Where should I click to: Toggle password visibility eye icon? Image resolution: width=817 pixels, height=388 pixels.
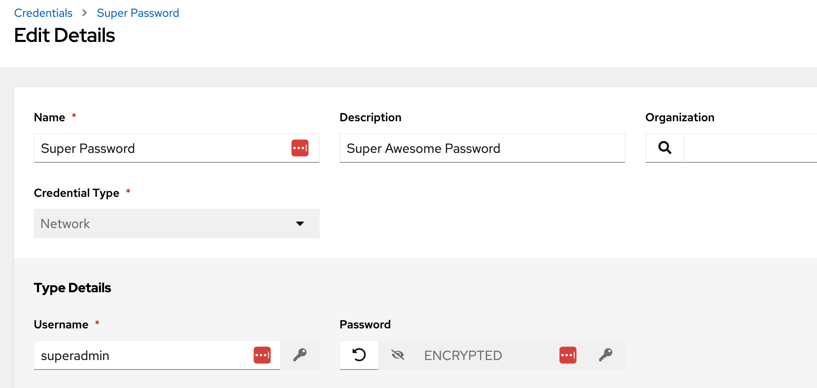[397, 355]
